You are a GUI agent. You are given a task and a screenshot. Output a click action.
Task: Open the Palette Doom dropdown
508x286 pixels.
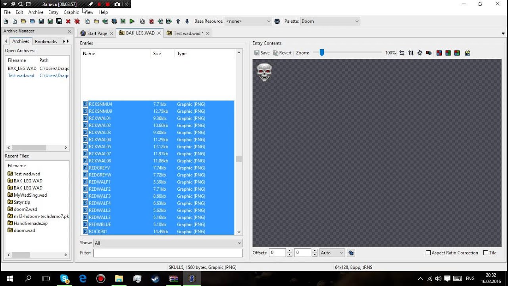(330, 21)
